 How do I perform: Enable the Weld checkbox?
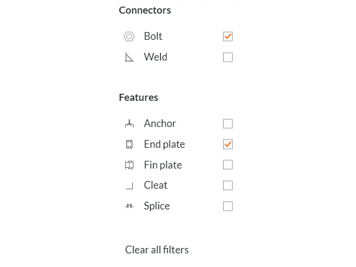click(x=228, y=58)
